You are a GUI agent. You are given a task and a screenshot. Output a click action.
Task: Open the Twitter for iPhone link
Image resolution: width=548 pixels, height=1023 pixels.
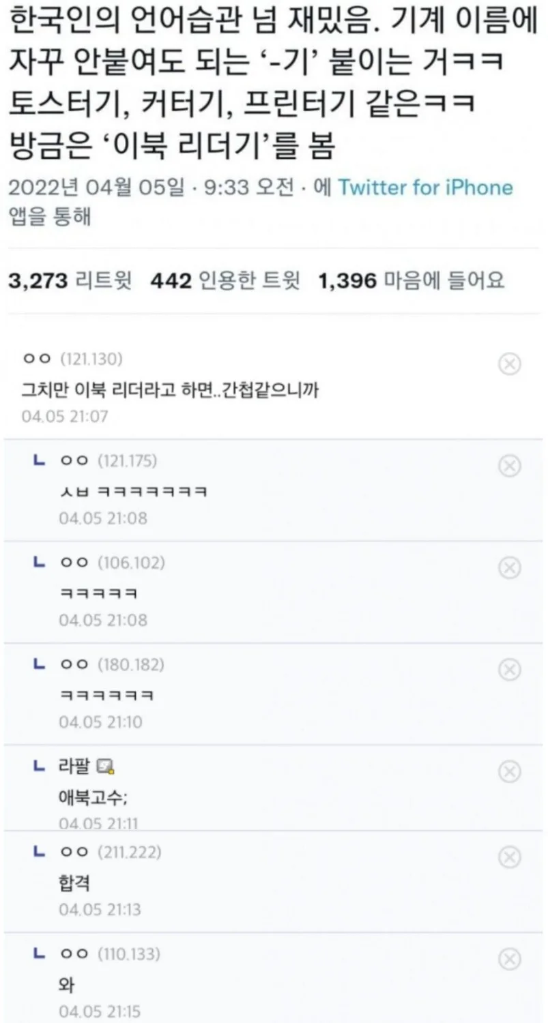click(425, 188)
